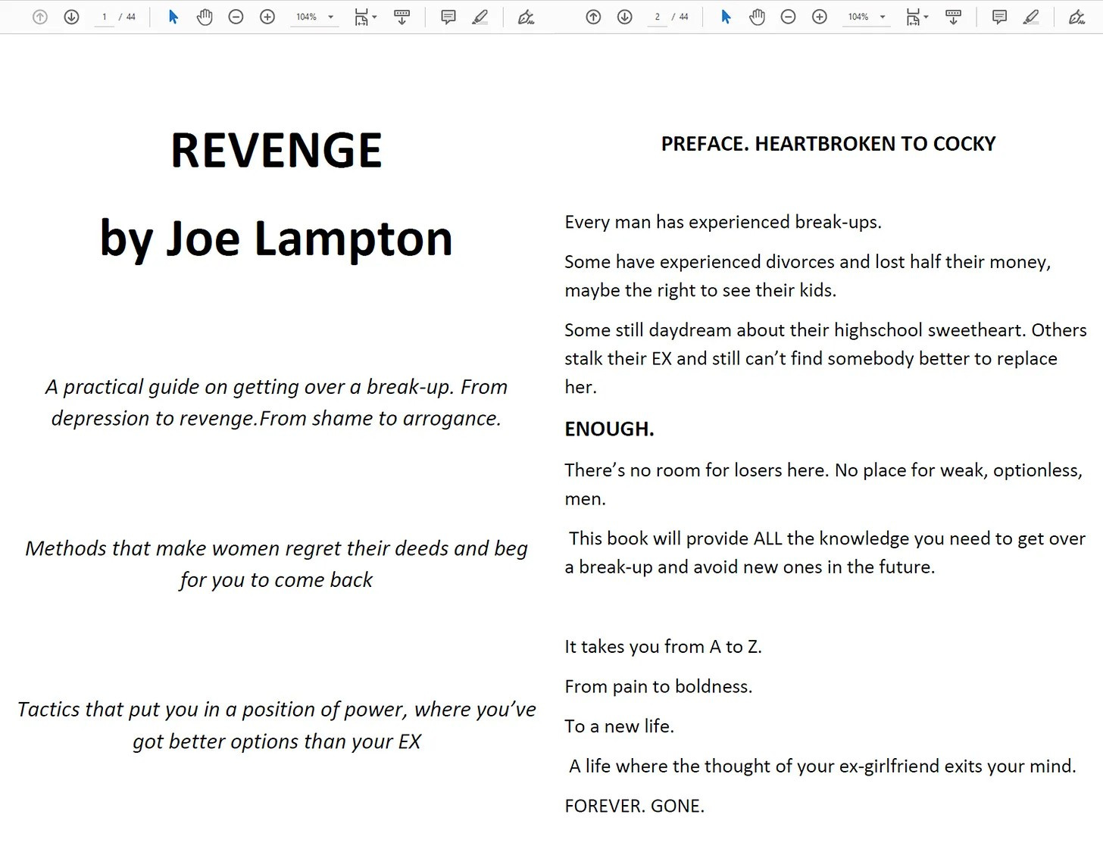Click the line "maybe the right to see their kids."

point(700,290)
